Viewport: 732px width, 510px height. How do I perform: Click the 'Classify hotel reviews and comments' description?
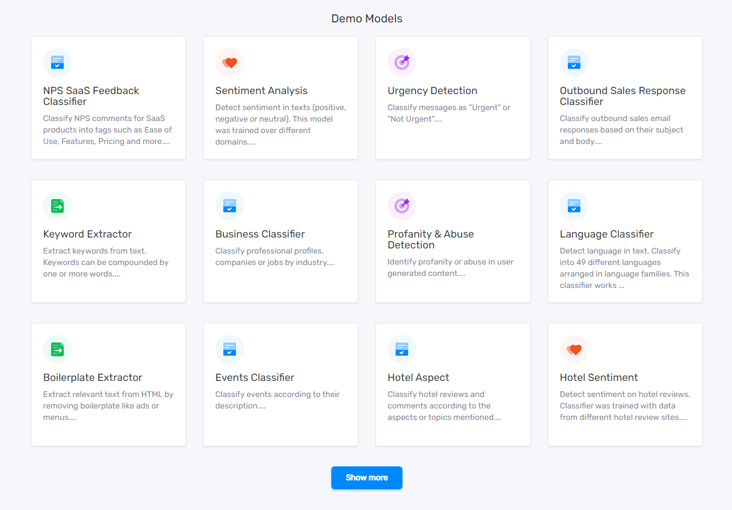[x=444, y=406]
